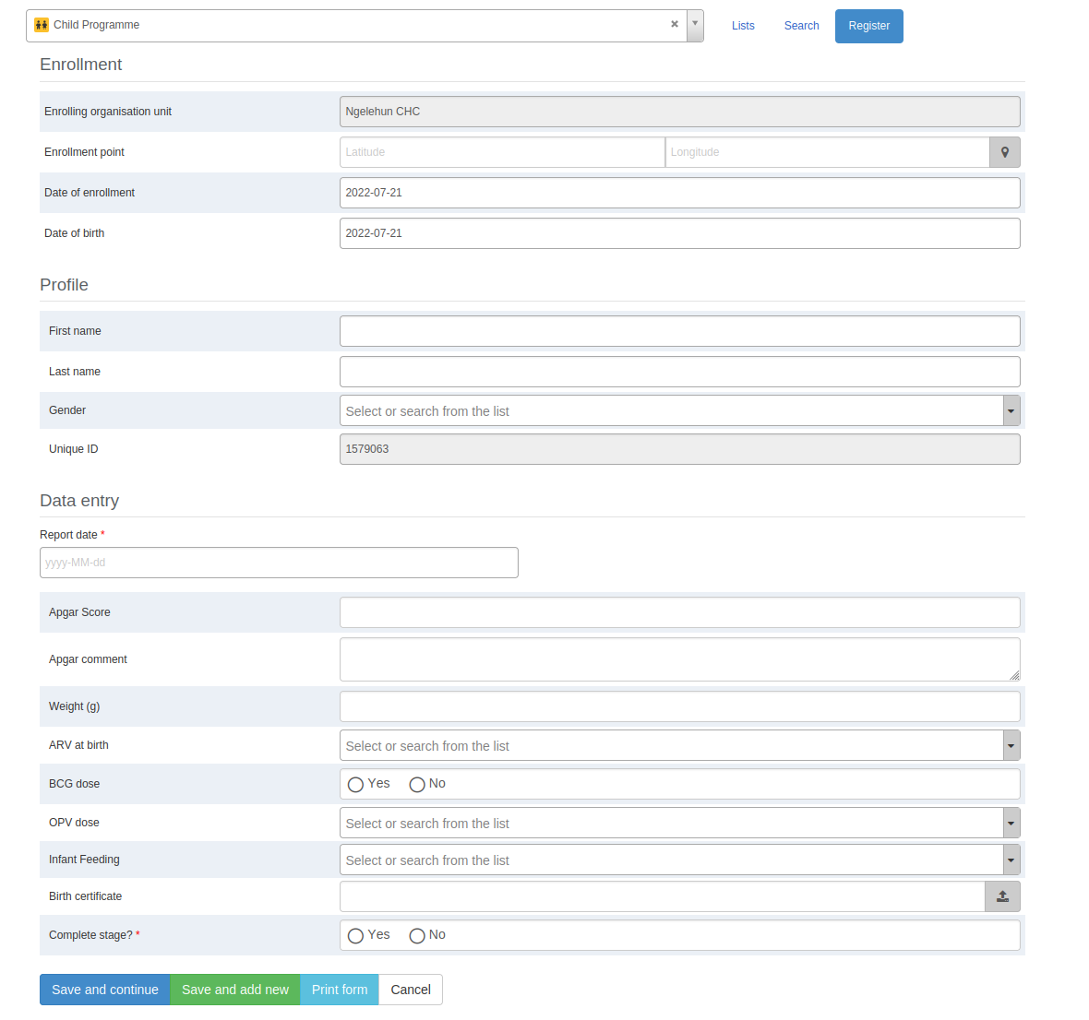Clear the Child Programme selection with the x
The width and height of the screenshot is (1089, 1020).
pyautogui.click(x=674, y=24)
